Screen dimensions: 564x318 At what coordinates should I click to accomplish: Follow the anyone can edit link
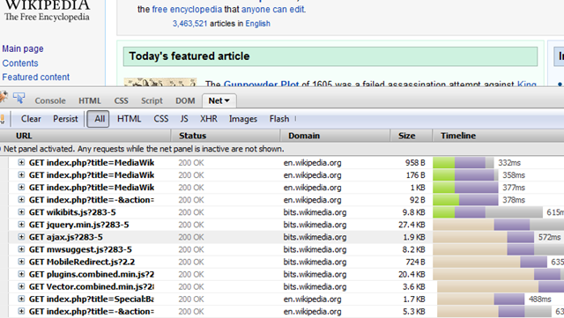(x=273, y=10)
